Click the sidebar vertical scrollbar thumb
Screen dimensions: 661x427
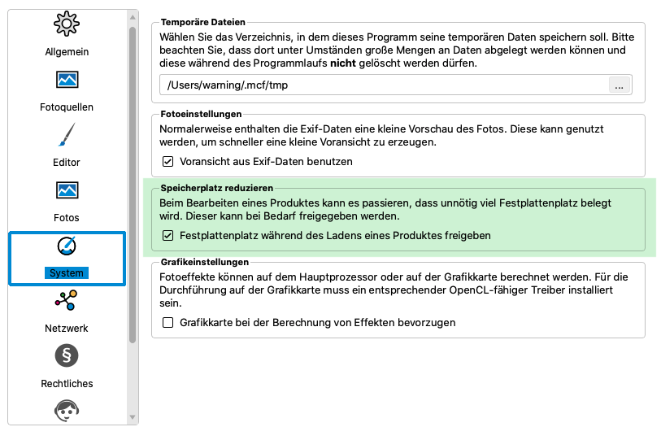133,185
